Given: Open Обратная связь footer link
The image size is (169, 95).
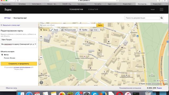Looking at the screenshot, I should pos(11,88).
